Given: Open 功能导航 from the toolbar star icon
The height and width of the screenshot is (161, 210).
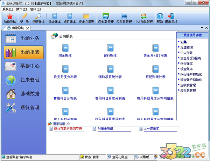Looking at the screenshot, I should point(10,18).
